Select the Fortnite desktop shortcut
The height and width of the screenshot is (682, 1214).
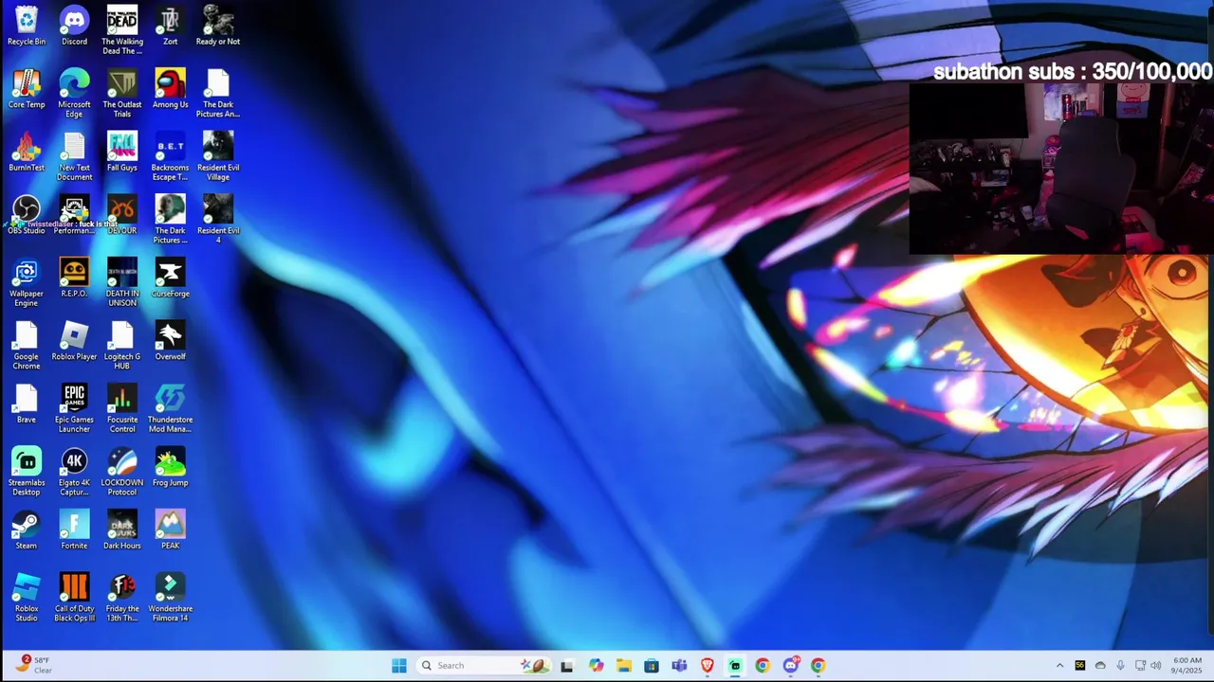[x=74, y=529]
